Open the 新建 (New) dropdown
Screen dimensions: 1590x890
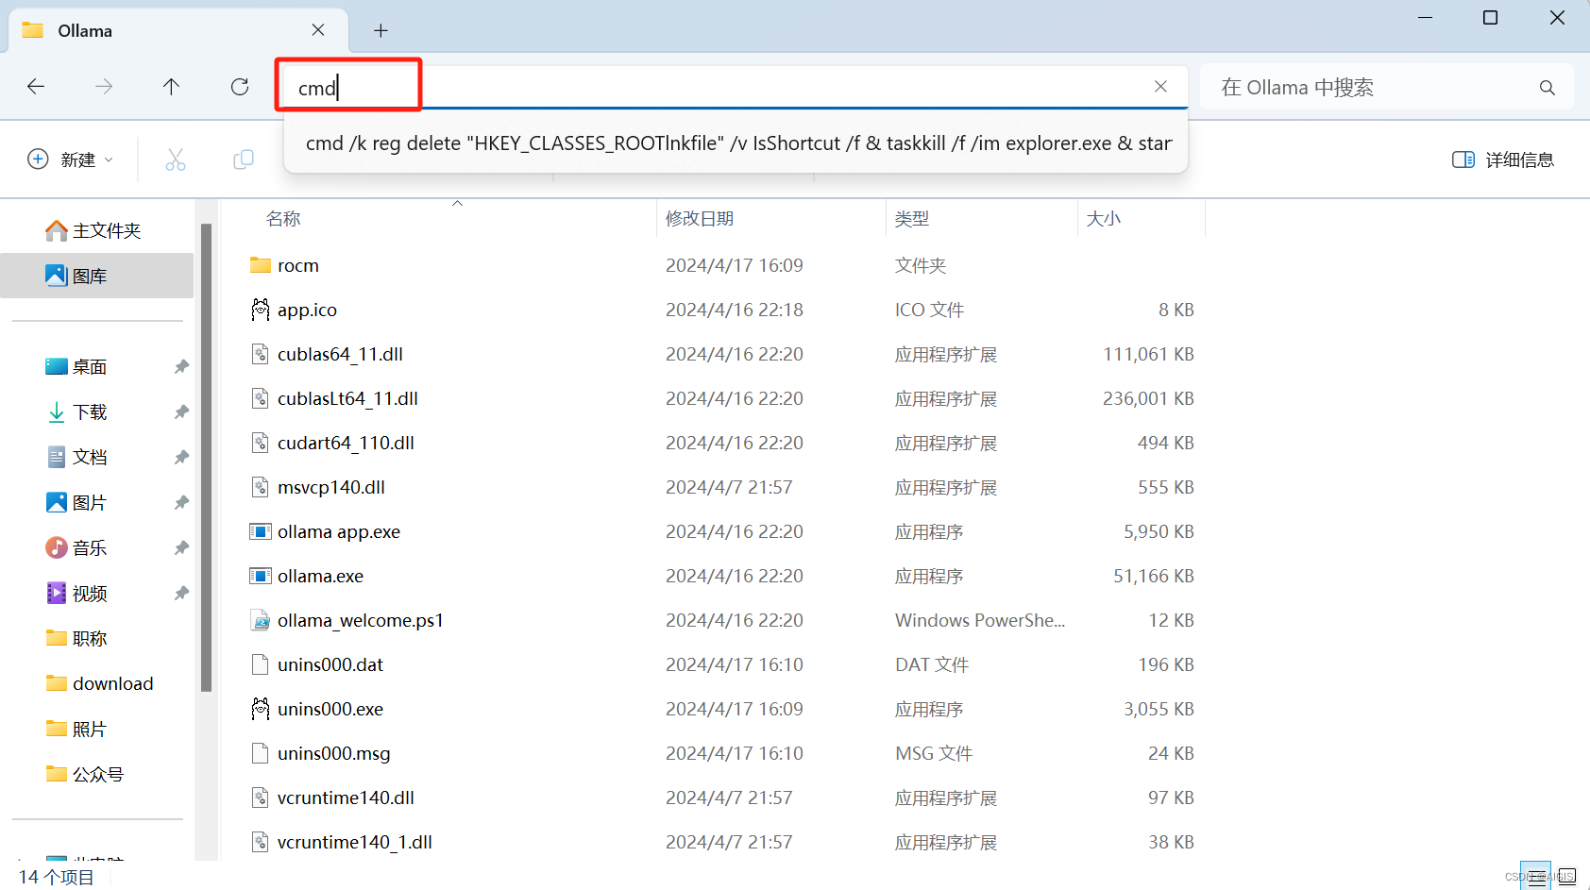coord(71,160)
